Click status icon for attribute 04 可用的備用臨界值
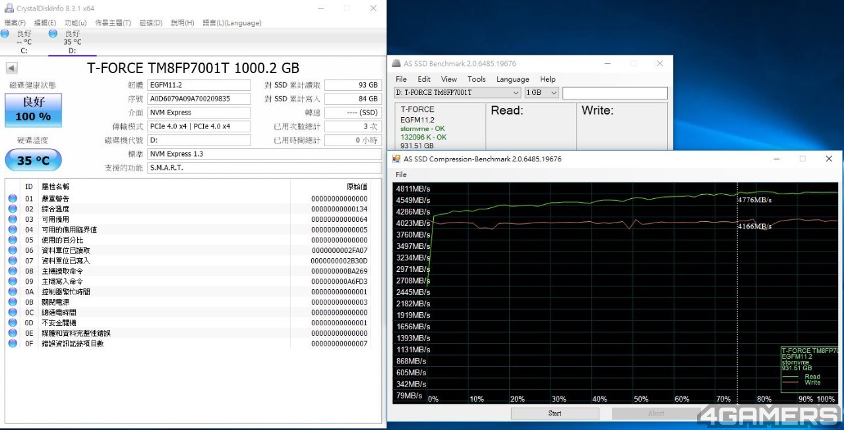This screenshot has width=844, height=430. (x=13, y=230)
